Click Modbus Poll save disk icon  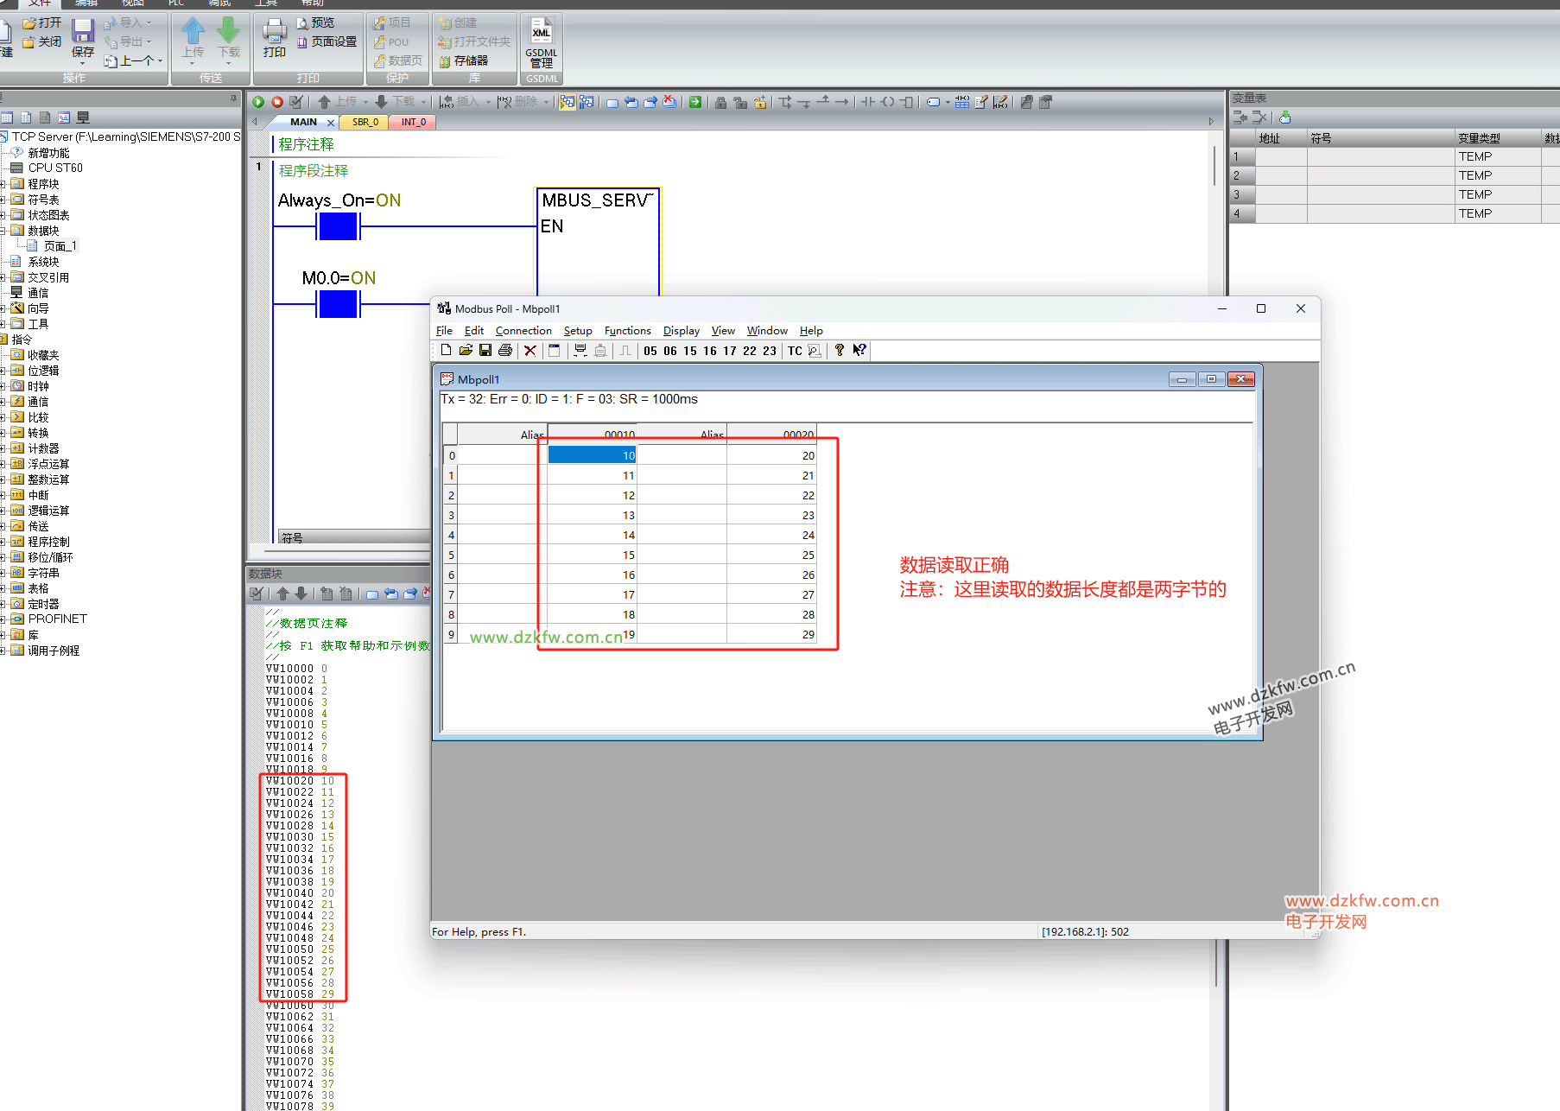pos(485,351)
